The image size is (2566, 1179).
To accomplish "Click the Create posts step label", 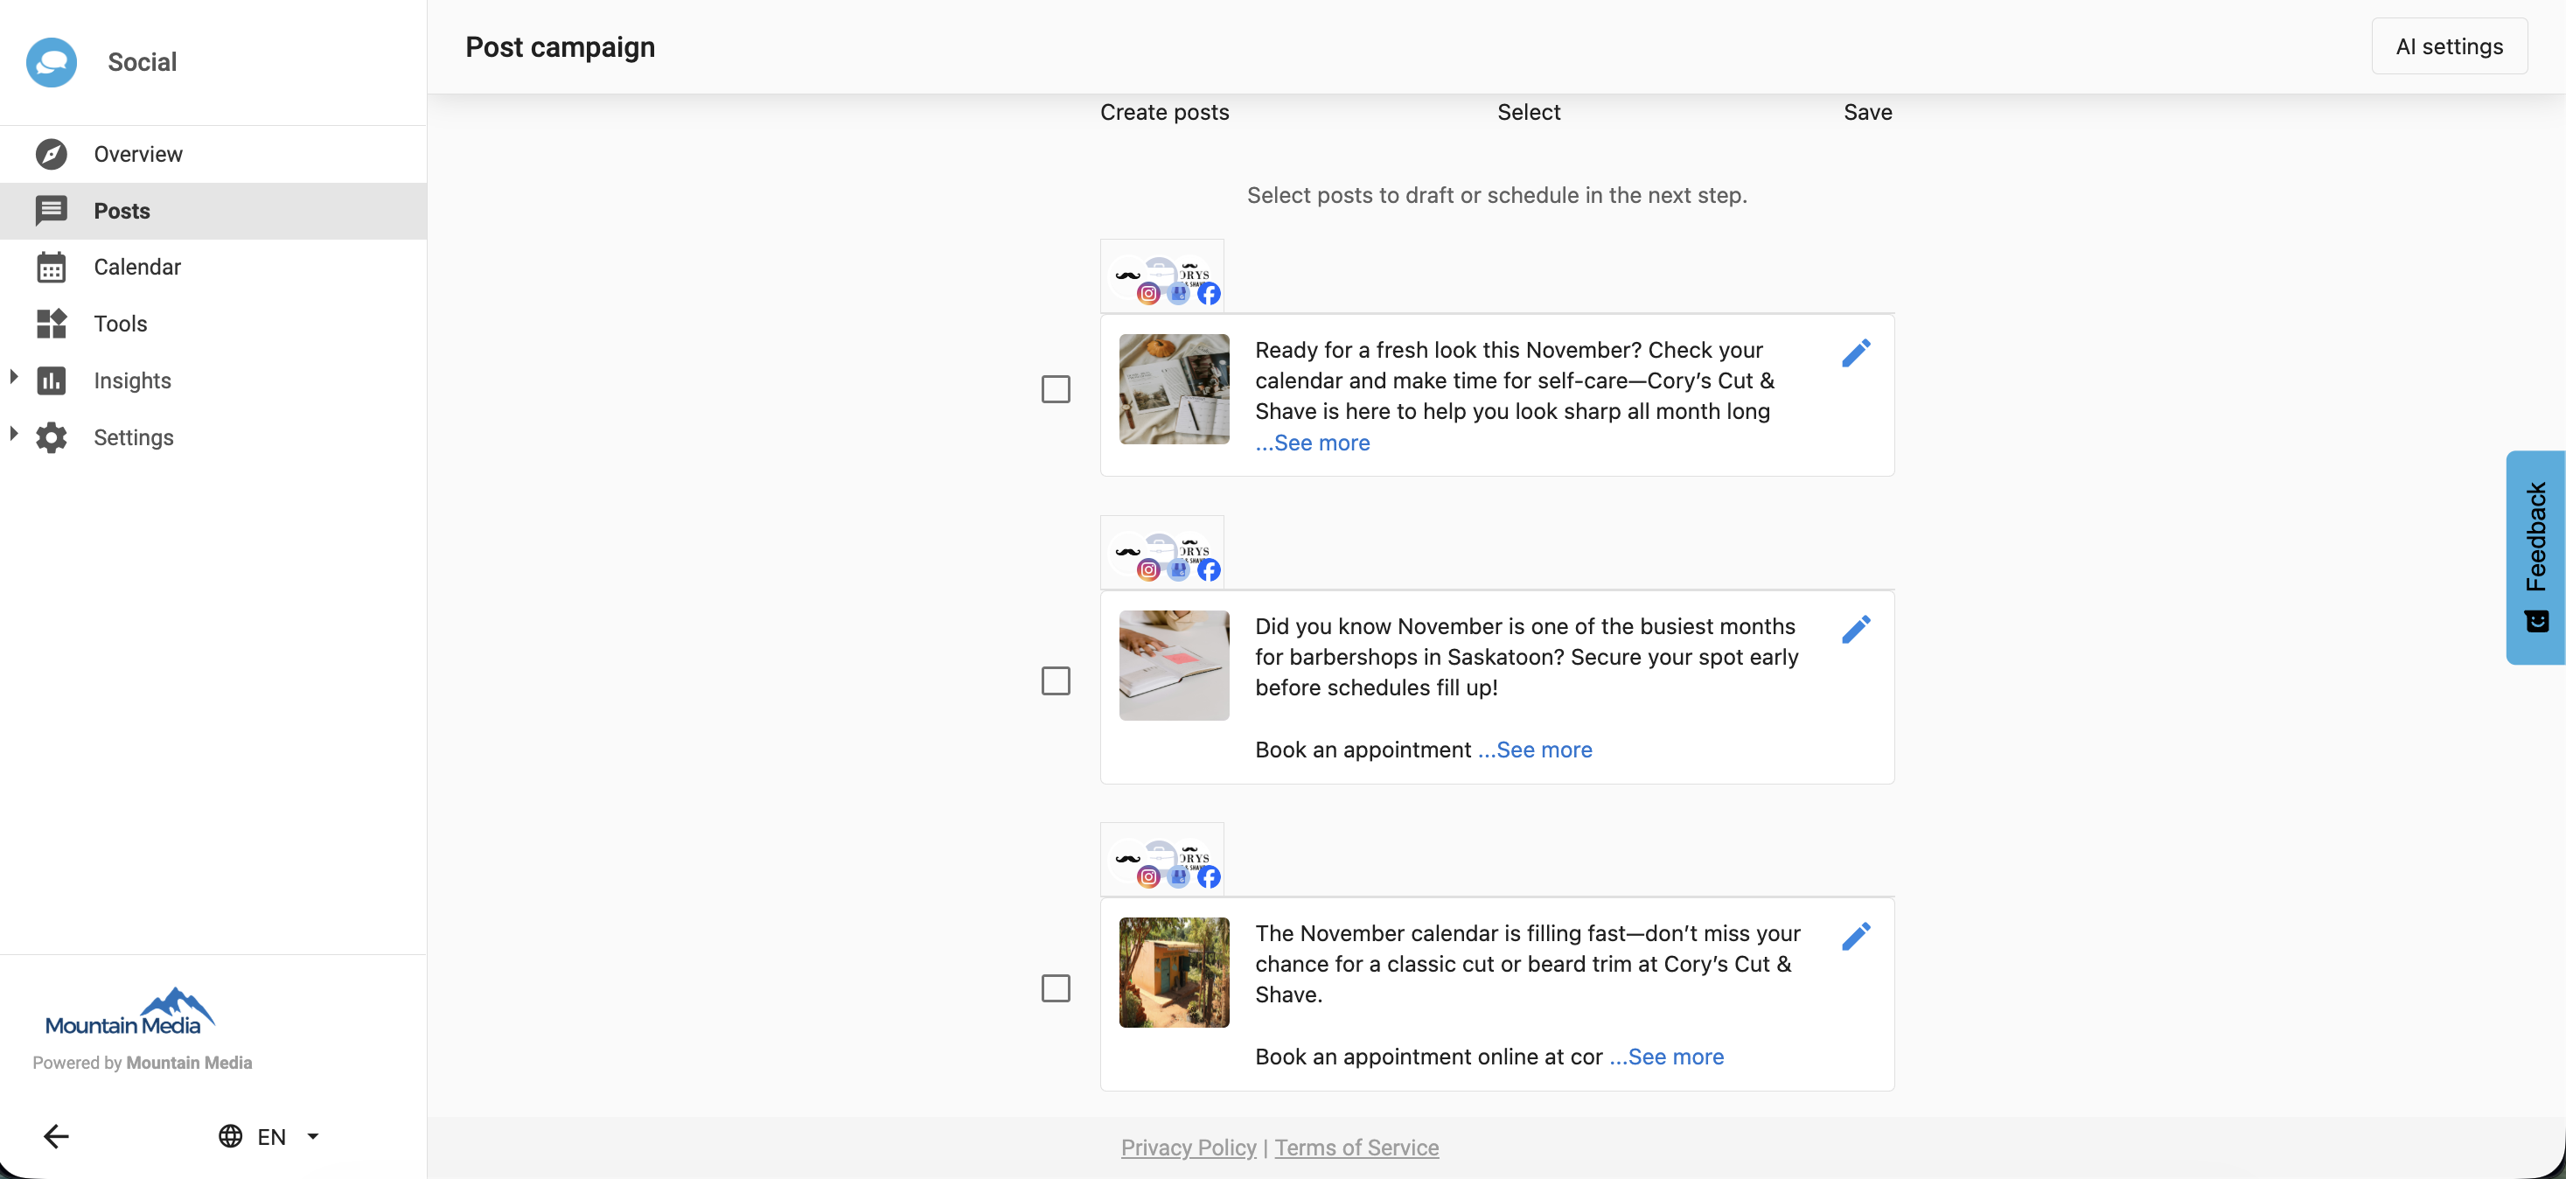I will (1163, 112).
